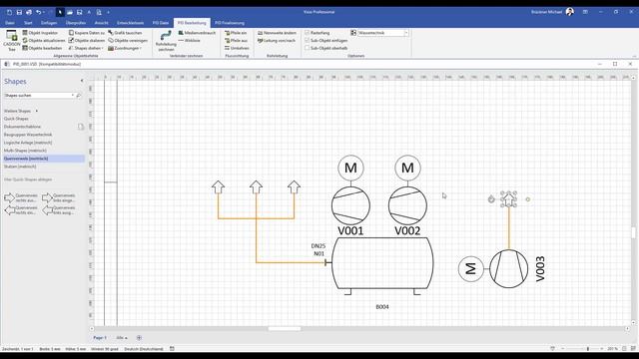Click Page-1 sheet tab
The width and height of the screenshot is (639, 359).
[x=100, y=338]
